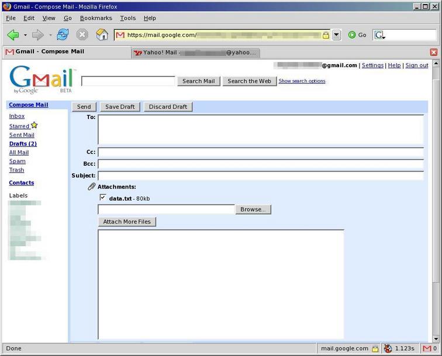Open Show search options link
The height and width of the screenshot is (356, 442).
pos(302,81)
